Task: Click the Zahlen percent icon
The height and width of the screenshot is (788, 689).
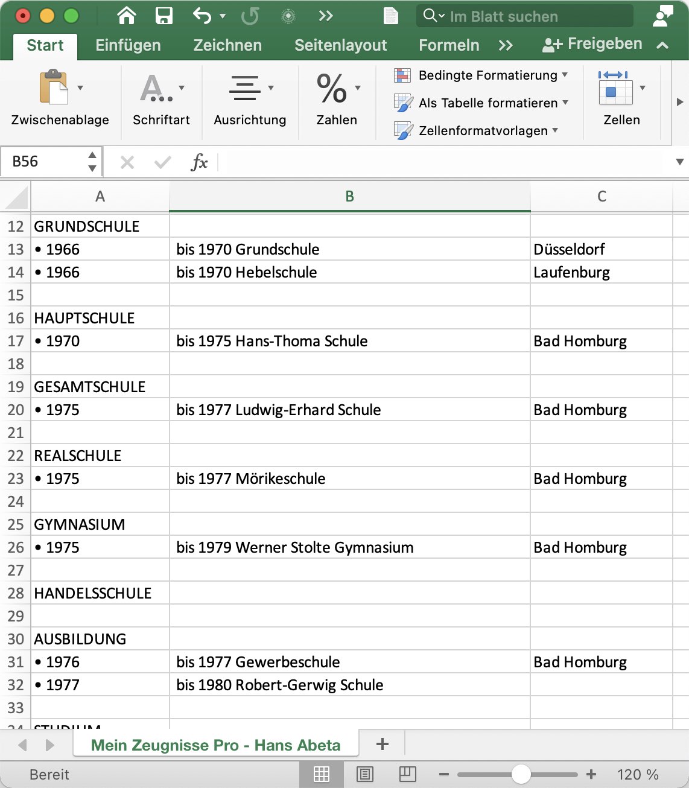Action: [x=332, y=87]
